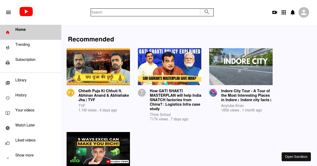The image size is (317, 166).
Task: Open the hamburger navigation menu
Action: [x=8, y=12]
